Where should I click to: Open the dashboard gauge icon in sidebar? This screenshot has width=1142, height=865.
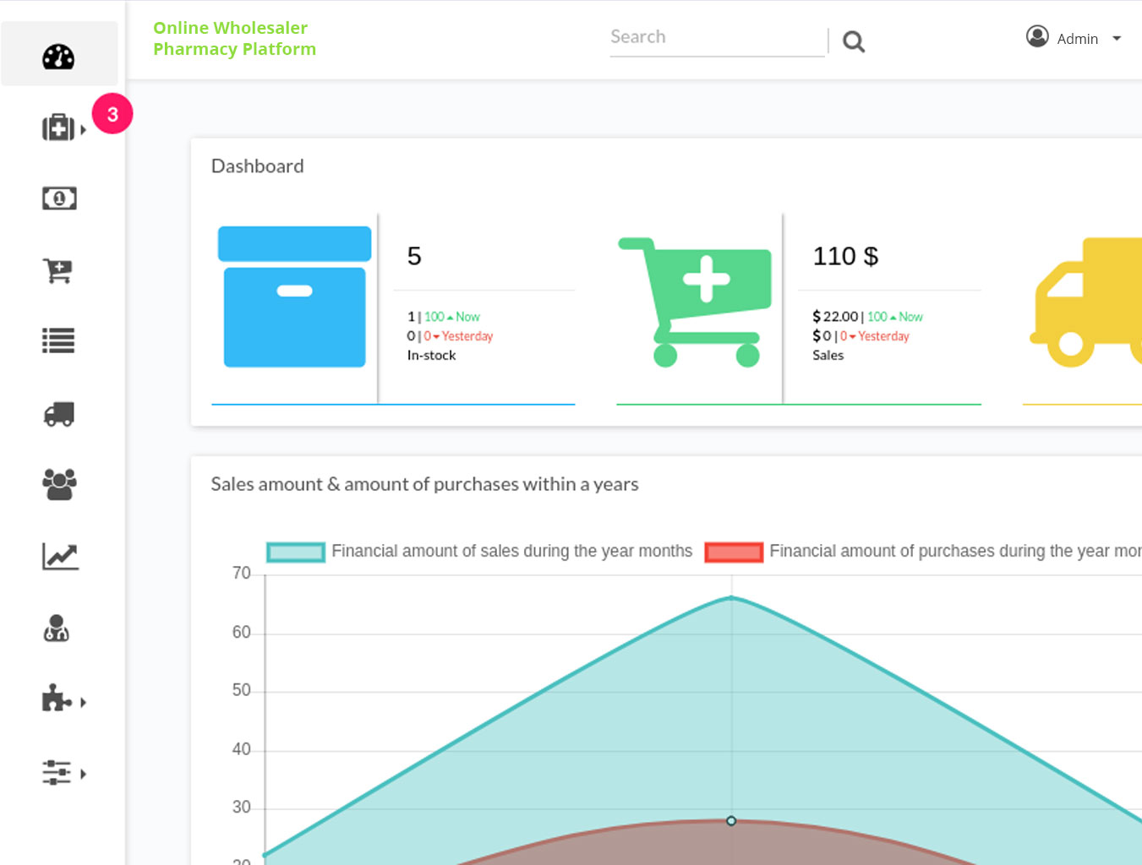[58, 57]
